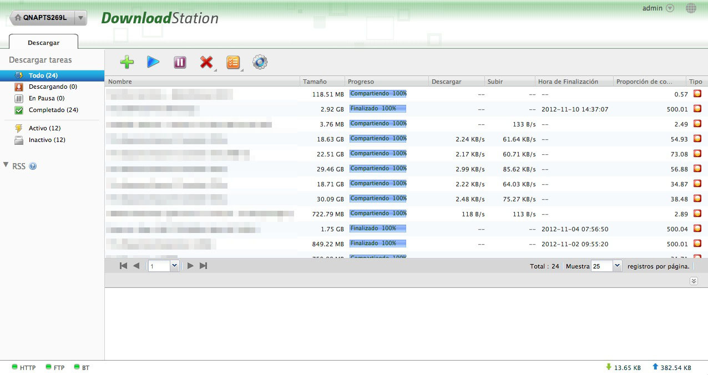708x375 pixels.
Task: Sort by Subir column header
Action: pos(510,82)
